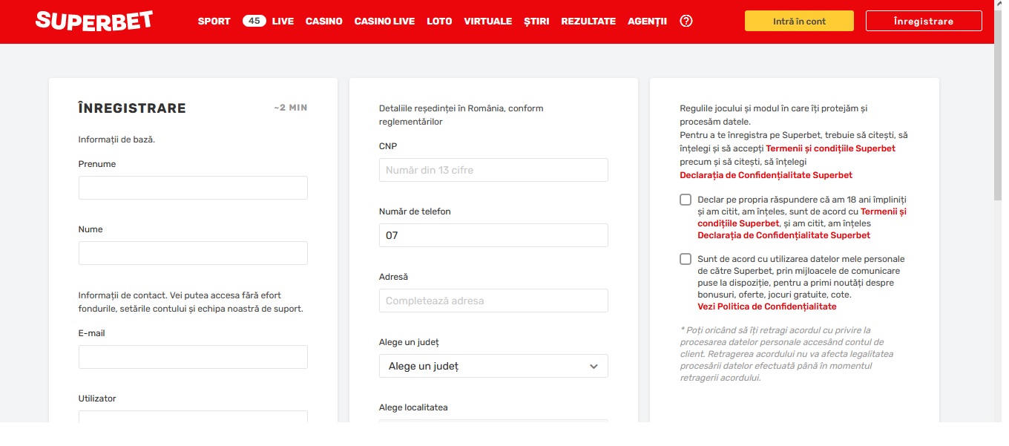Screen dimensions: 1009x446
Task: Open the help question mark icon
Action: (x=686, y=21)
